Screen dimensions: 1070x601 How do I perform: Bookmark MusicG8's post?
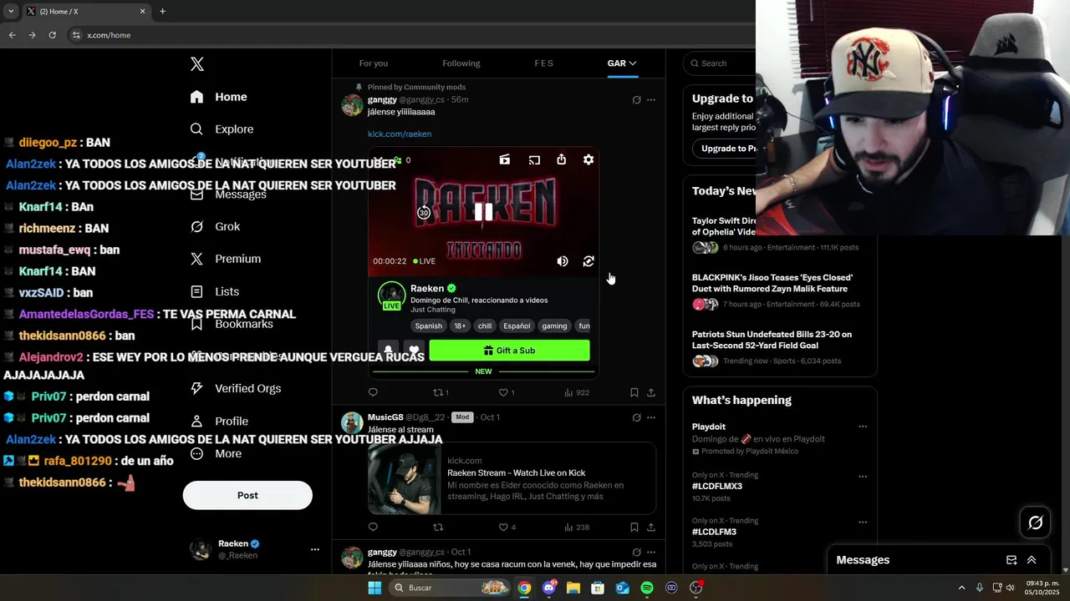[x=634, y=528]
